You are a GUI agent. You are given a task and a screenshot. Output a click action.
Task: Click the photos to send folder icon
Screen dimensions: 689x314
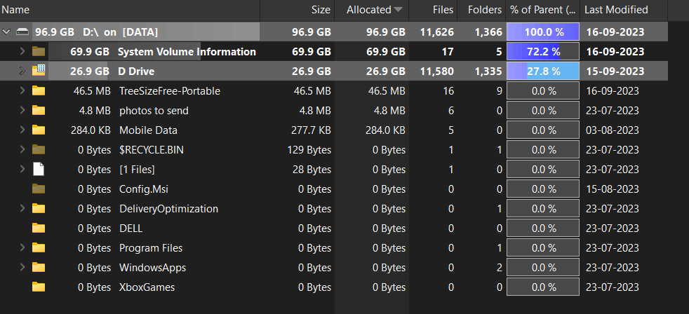point(39,111)
